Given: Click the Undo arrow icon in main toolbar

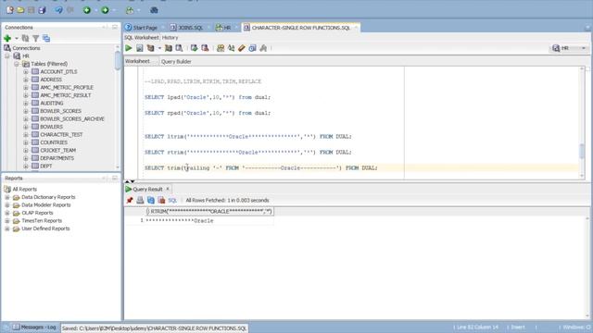Looking at the screenshot, I should [58, 10].
